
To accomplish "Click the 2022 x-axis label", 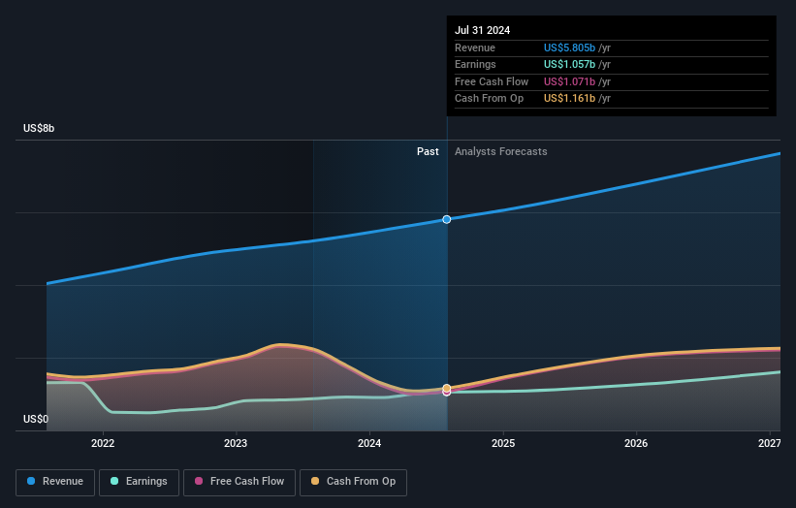I will coord(103,444).
